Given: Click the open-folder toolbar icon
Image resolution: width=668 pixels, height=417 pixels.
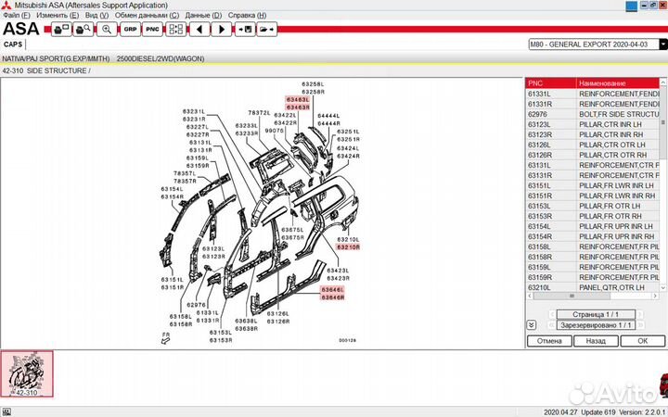Looking at the screenshot, I should coord(267,30).
